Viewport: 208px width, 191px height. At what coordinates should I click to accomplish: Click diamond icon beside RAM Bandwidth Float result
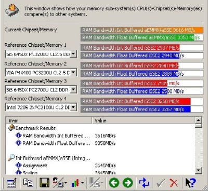tap(18, 143)
